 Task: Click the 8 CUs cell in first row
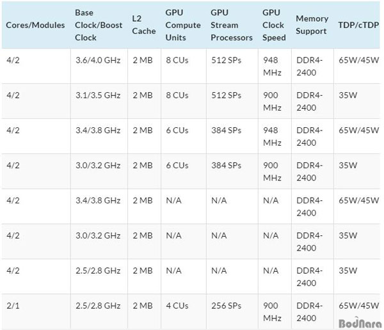click(177, 59)
